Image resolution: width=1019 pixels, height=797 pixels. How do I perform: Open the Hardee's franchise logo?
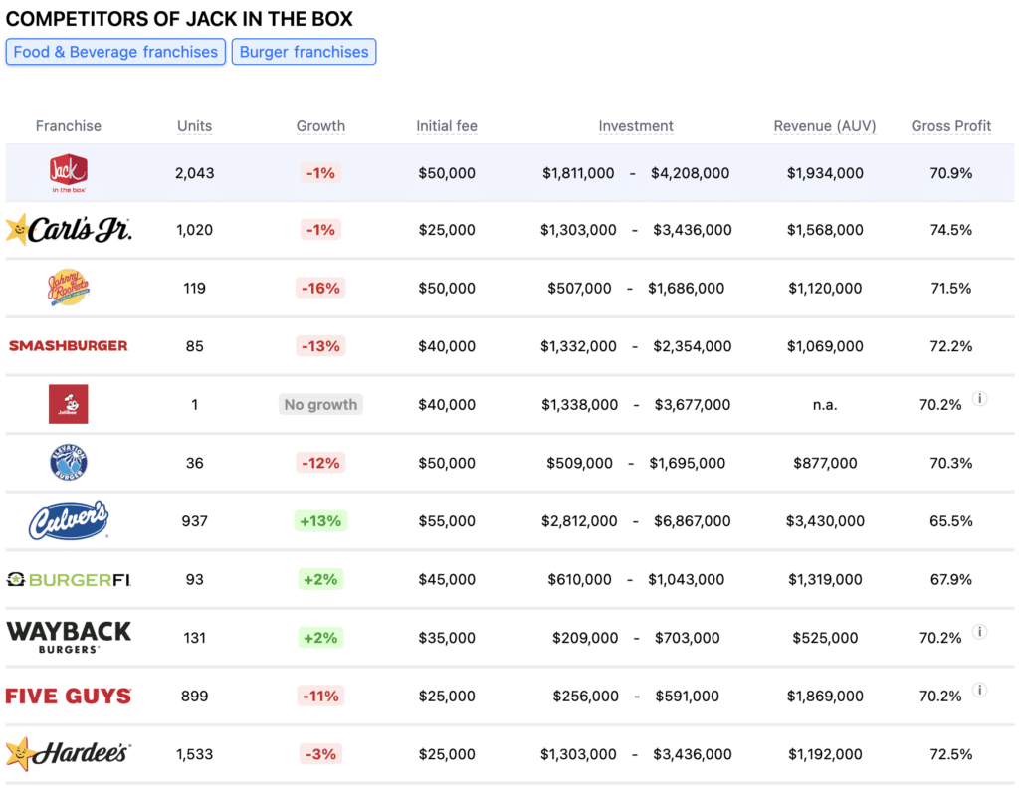pyautogui.click(x=69, y=753)
